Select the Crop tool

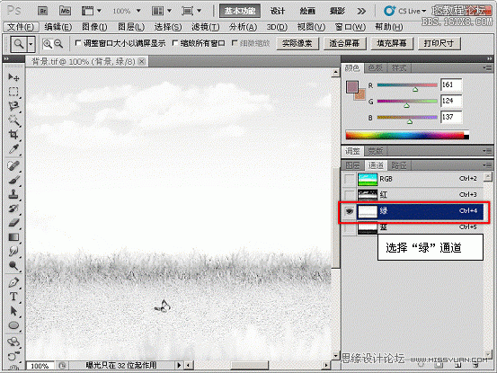(x=13, y=134)
